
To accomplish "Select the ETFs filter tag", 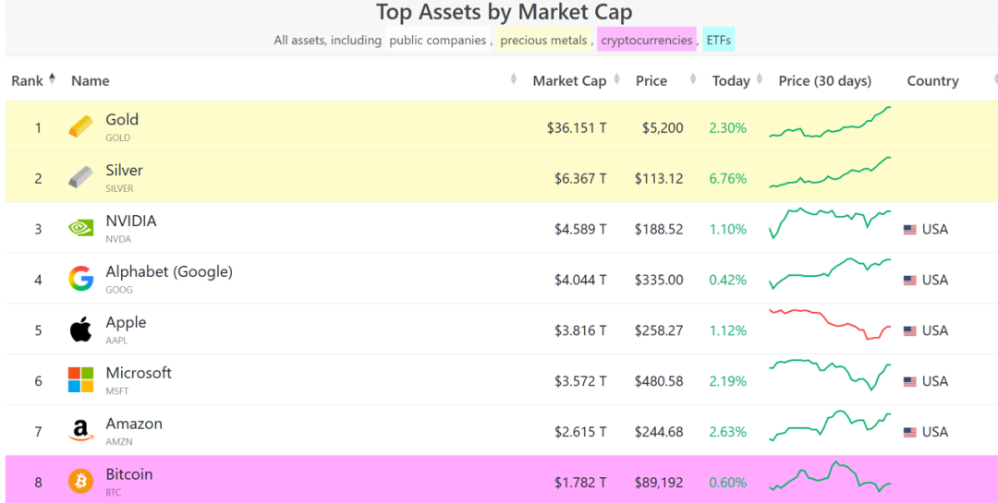I will click(x=719, y=40).
